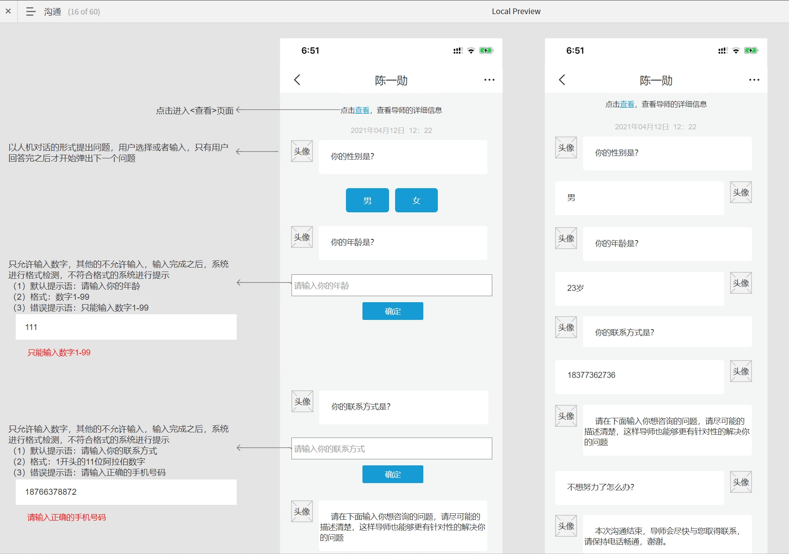Click the contact input 请输入你的联系方式
The width and height of the screenshot is (789, 554).
click(x=391, y=448)
